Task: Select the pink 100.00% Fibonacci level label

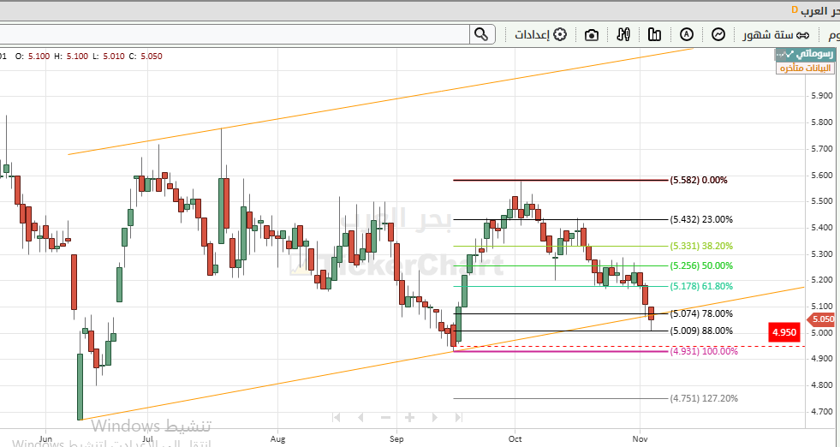Action: click(x=704, y=351)
